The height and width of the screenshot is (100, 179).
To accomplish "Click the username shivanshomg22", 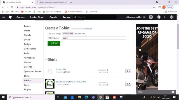I will click(134, 17).
